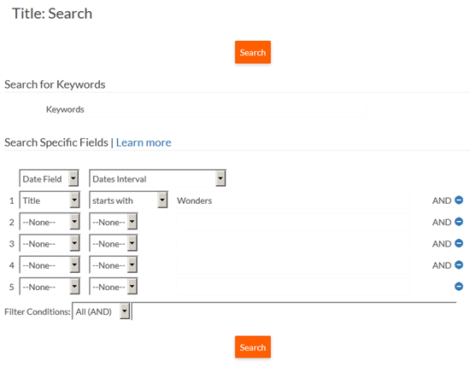This screenshot has height=366, width=470.
Task: Click the row 5 value input field
Action: pos(293,287)
